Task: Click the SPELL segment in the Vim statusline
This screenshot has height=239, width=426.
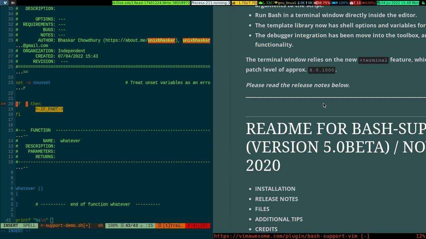Action: point(29,225)
